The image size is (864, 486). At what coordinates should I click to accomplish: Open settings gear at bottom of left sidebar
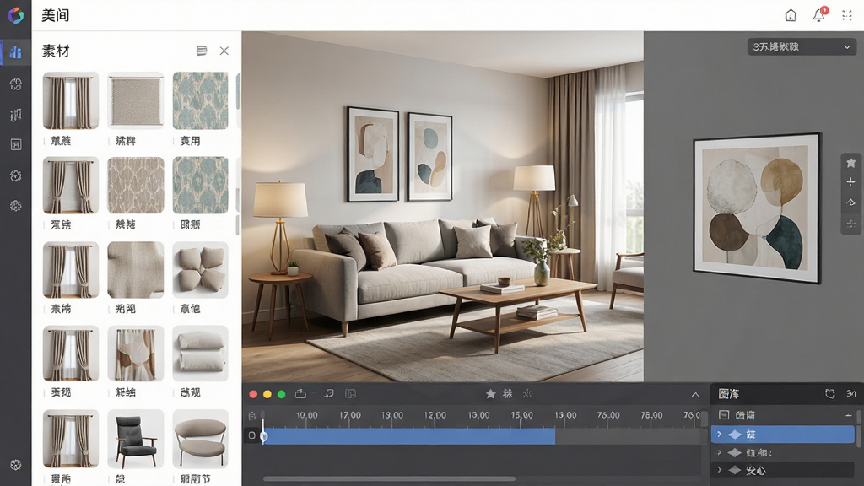(x=15, y=465)
